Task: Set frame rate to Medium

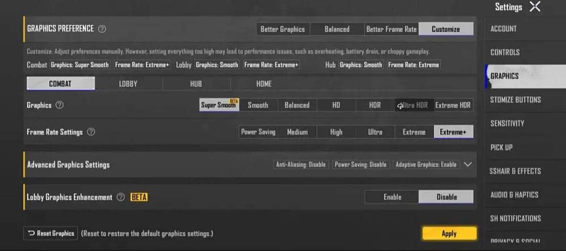Action: coord(297,132)
